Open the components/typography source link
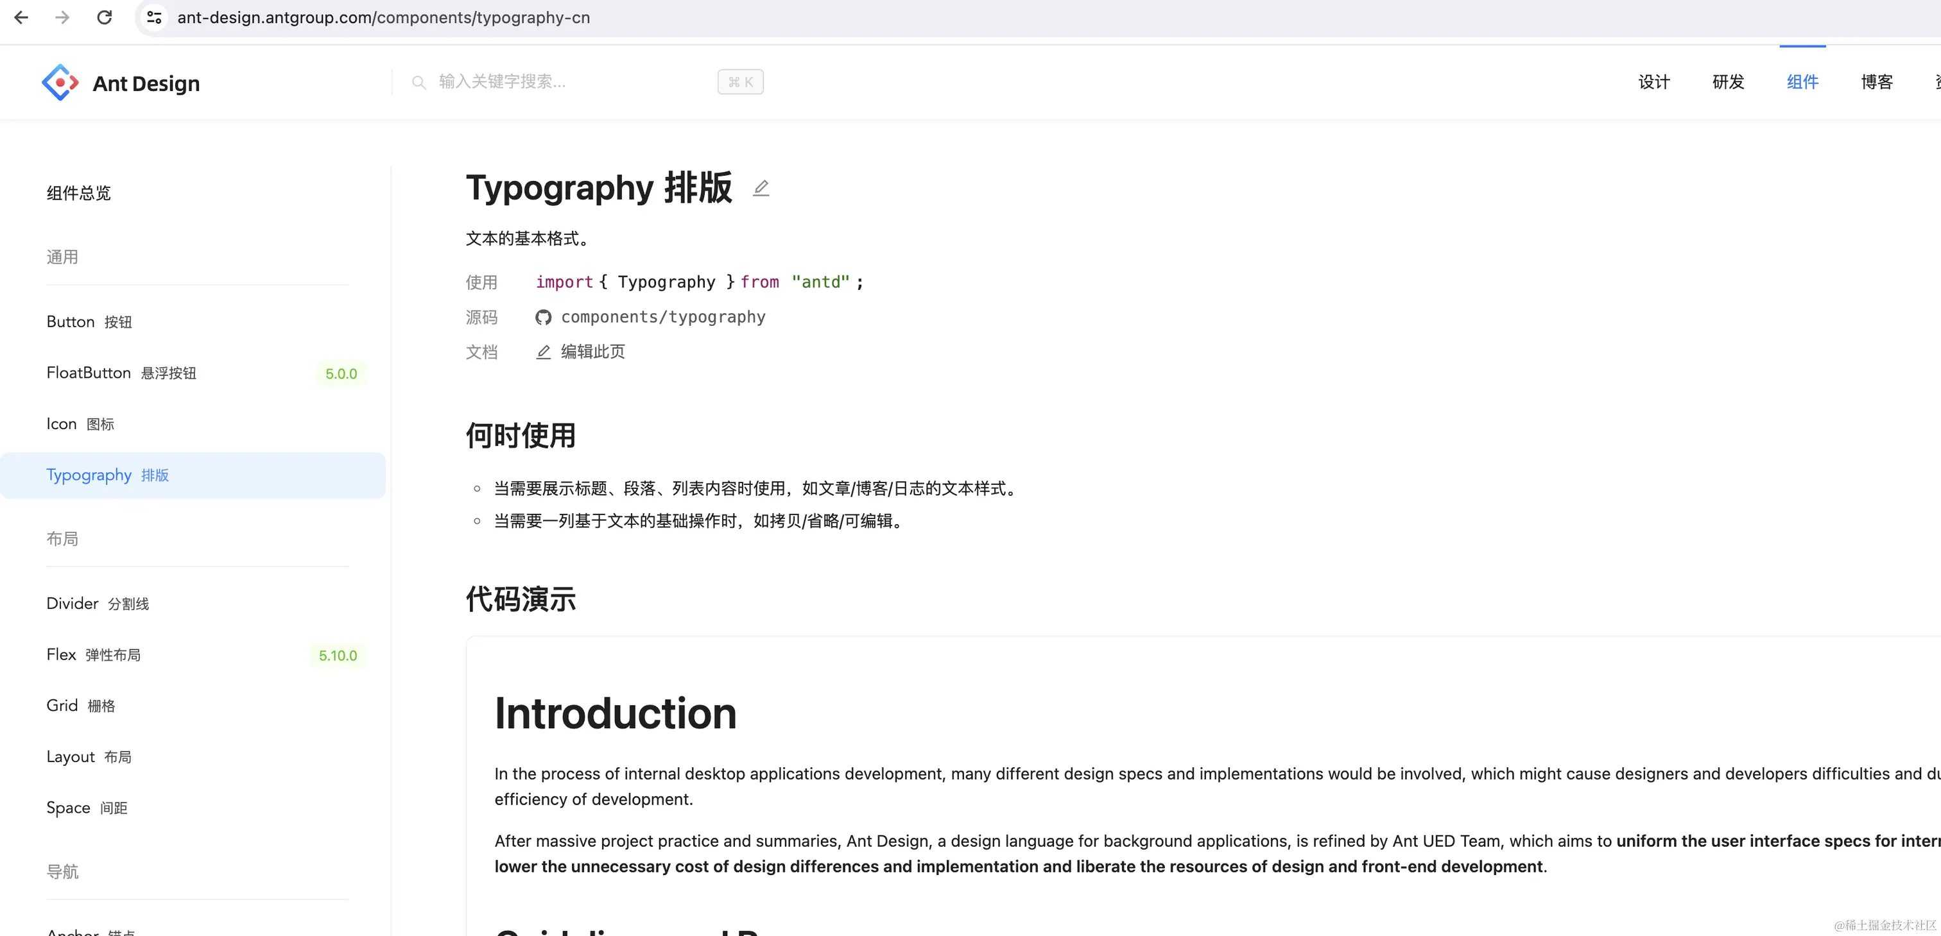 [662, 317]
